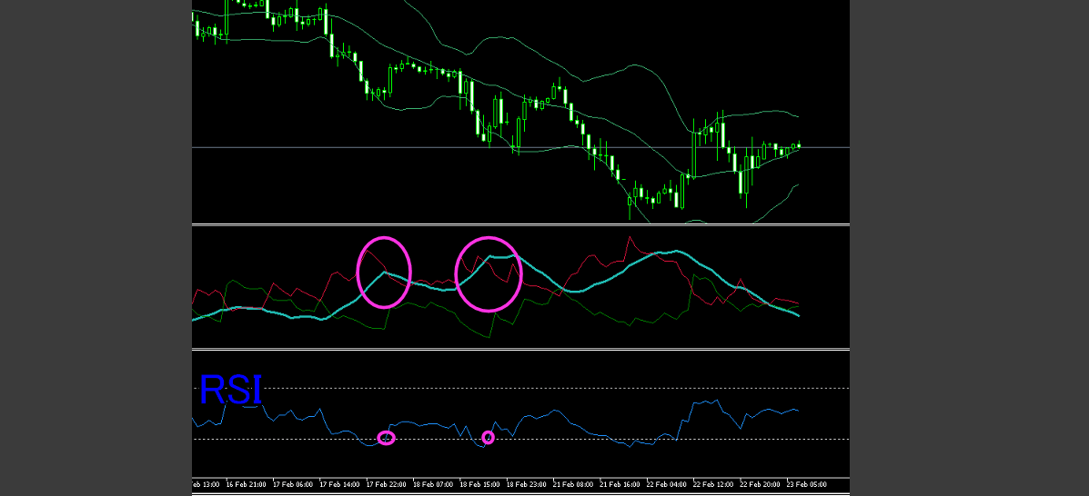The width and height of the screenshot is (1089, 496).
Task: Click the 22 Feb 20:00 time label
Action: [x=760, y=484]
